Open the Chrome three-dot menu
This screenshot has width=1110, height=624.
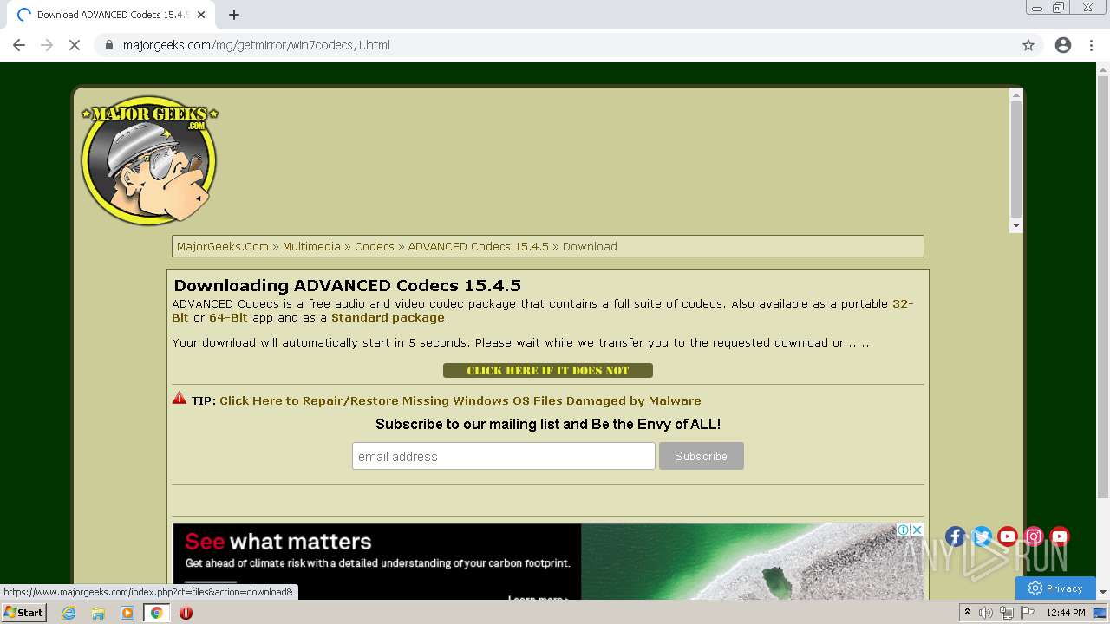pyautogui.click(x=1092, y=45)
